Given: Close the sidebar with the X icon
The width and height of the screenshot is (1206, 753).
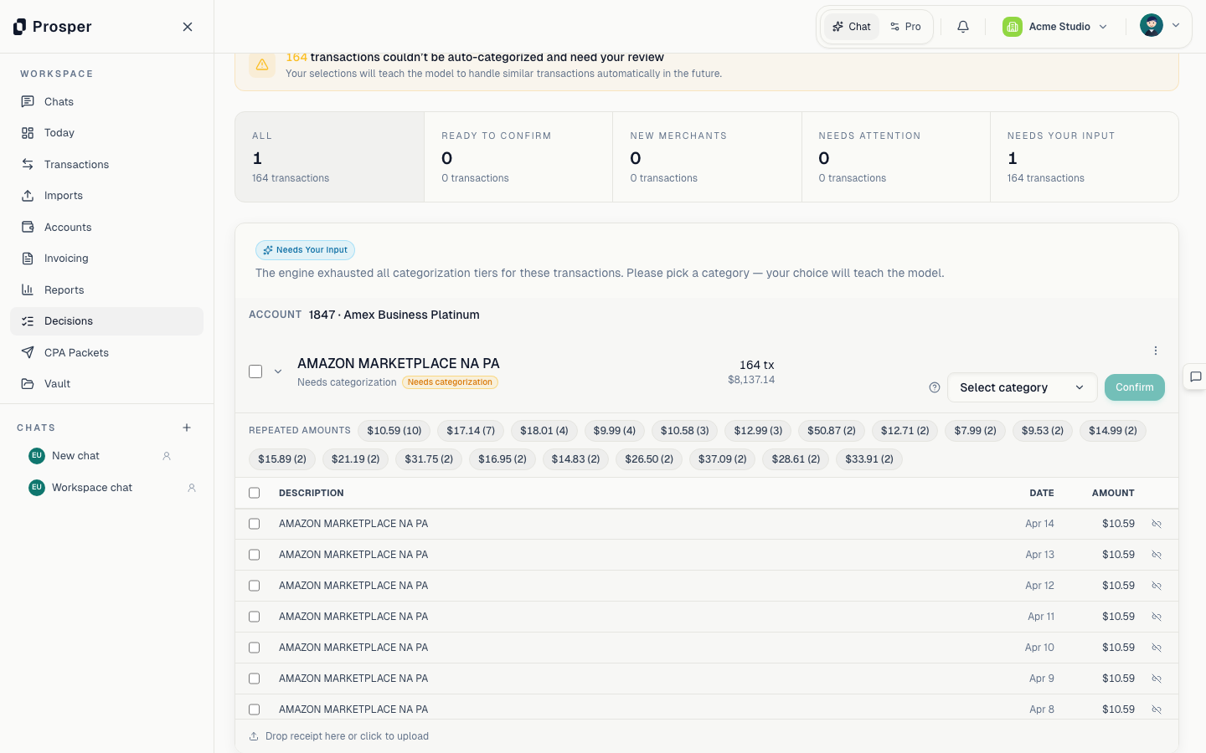Looking at the screenshot, I should (188, 27).
